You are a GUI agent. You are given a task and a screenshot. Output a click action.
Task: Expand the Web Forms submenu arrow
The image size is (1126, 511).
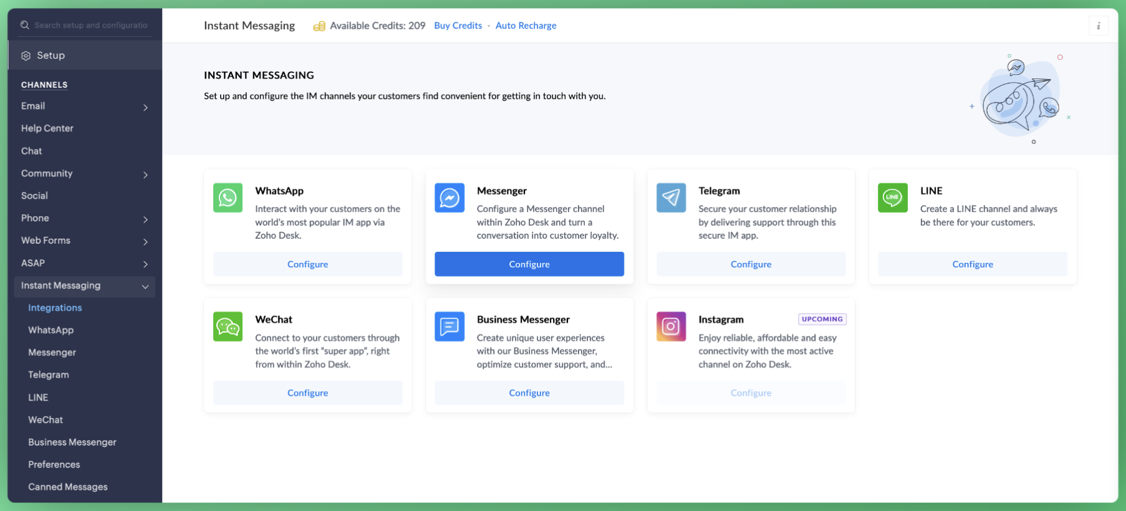(145, 242)
